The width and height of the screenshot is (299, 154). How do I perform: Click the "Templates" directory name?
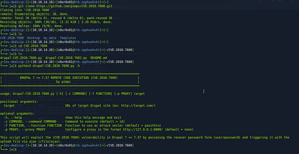tap(68, 38)
